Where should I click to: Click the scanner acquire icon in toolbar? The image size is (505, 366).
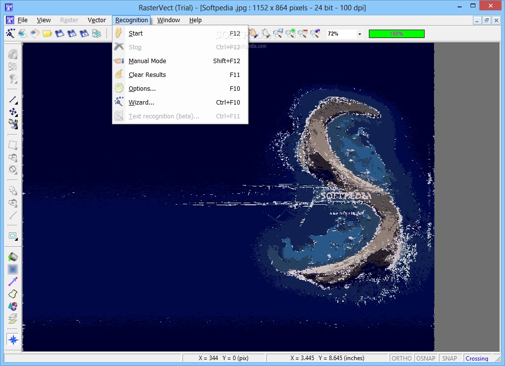[23, 33]
